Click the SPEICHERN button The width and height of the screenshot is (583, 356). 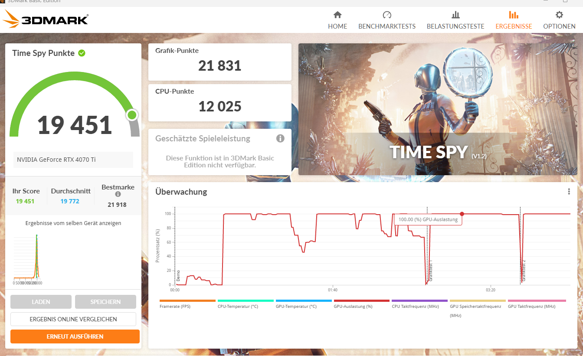click(x=105, y=302)
